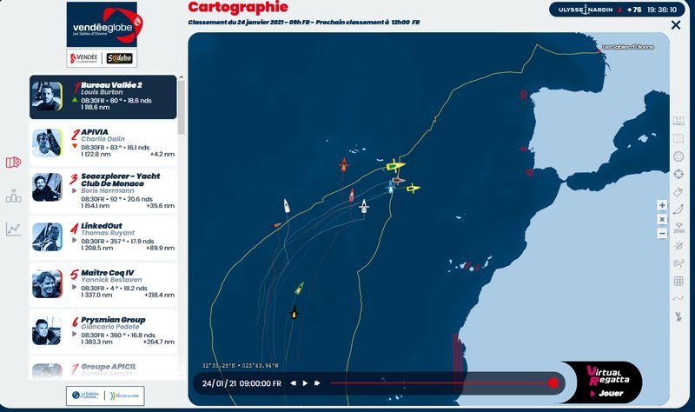Click the '+264.7 nm' gap on the Prysmian card
This screenshot has height=412, width=695.
tap(159, 342)
